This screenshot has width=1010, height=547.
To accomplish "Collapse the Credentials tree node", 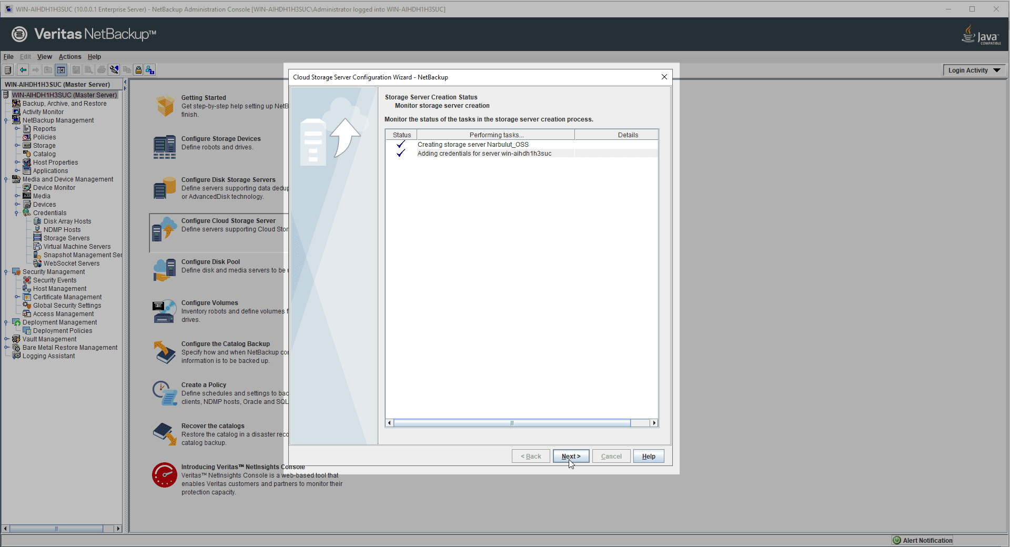I will (17, 213).
